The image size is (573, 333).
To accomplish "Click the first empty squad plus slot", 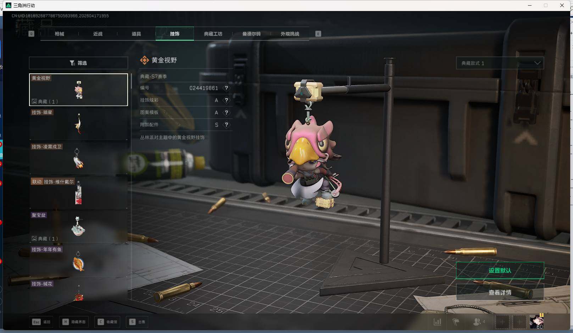I will [x=502, y=322].
